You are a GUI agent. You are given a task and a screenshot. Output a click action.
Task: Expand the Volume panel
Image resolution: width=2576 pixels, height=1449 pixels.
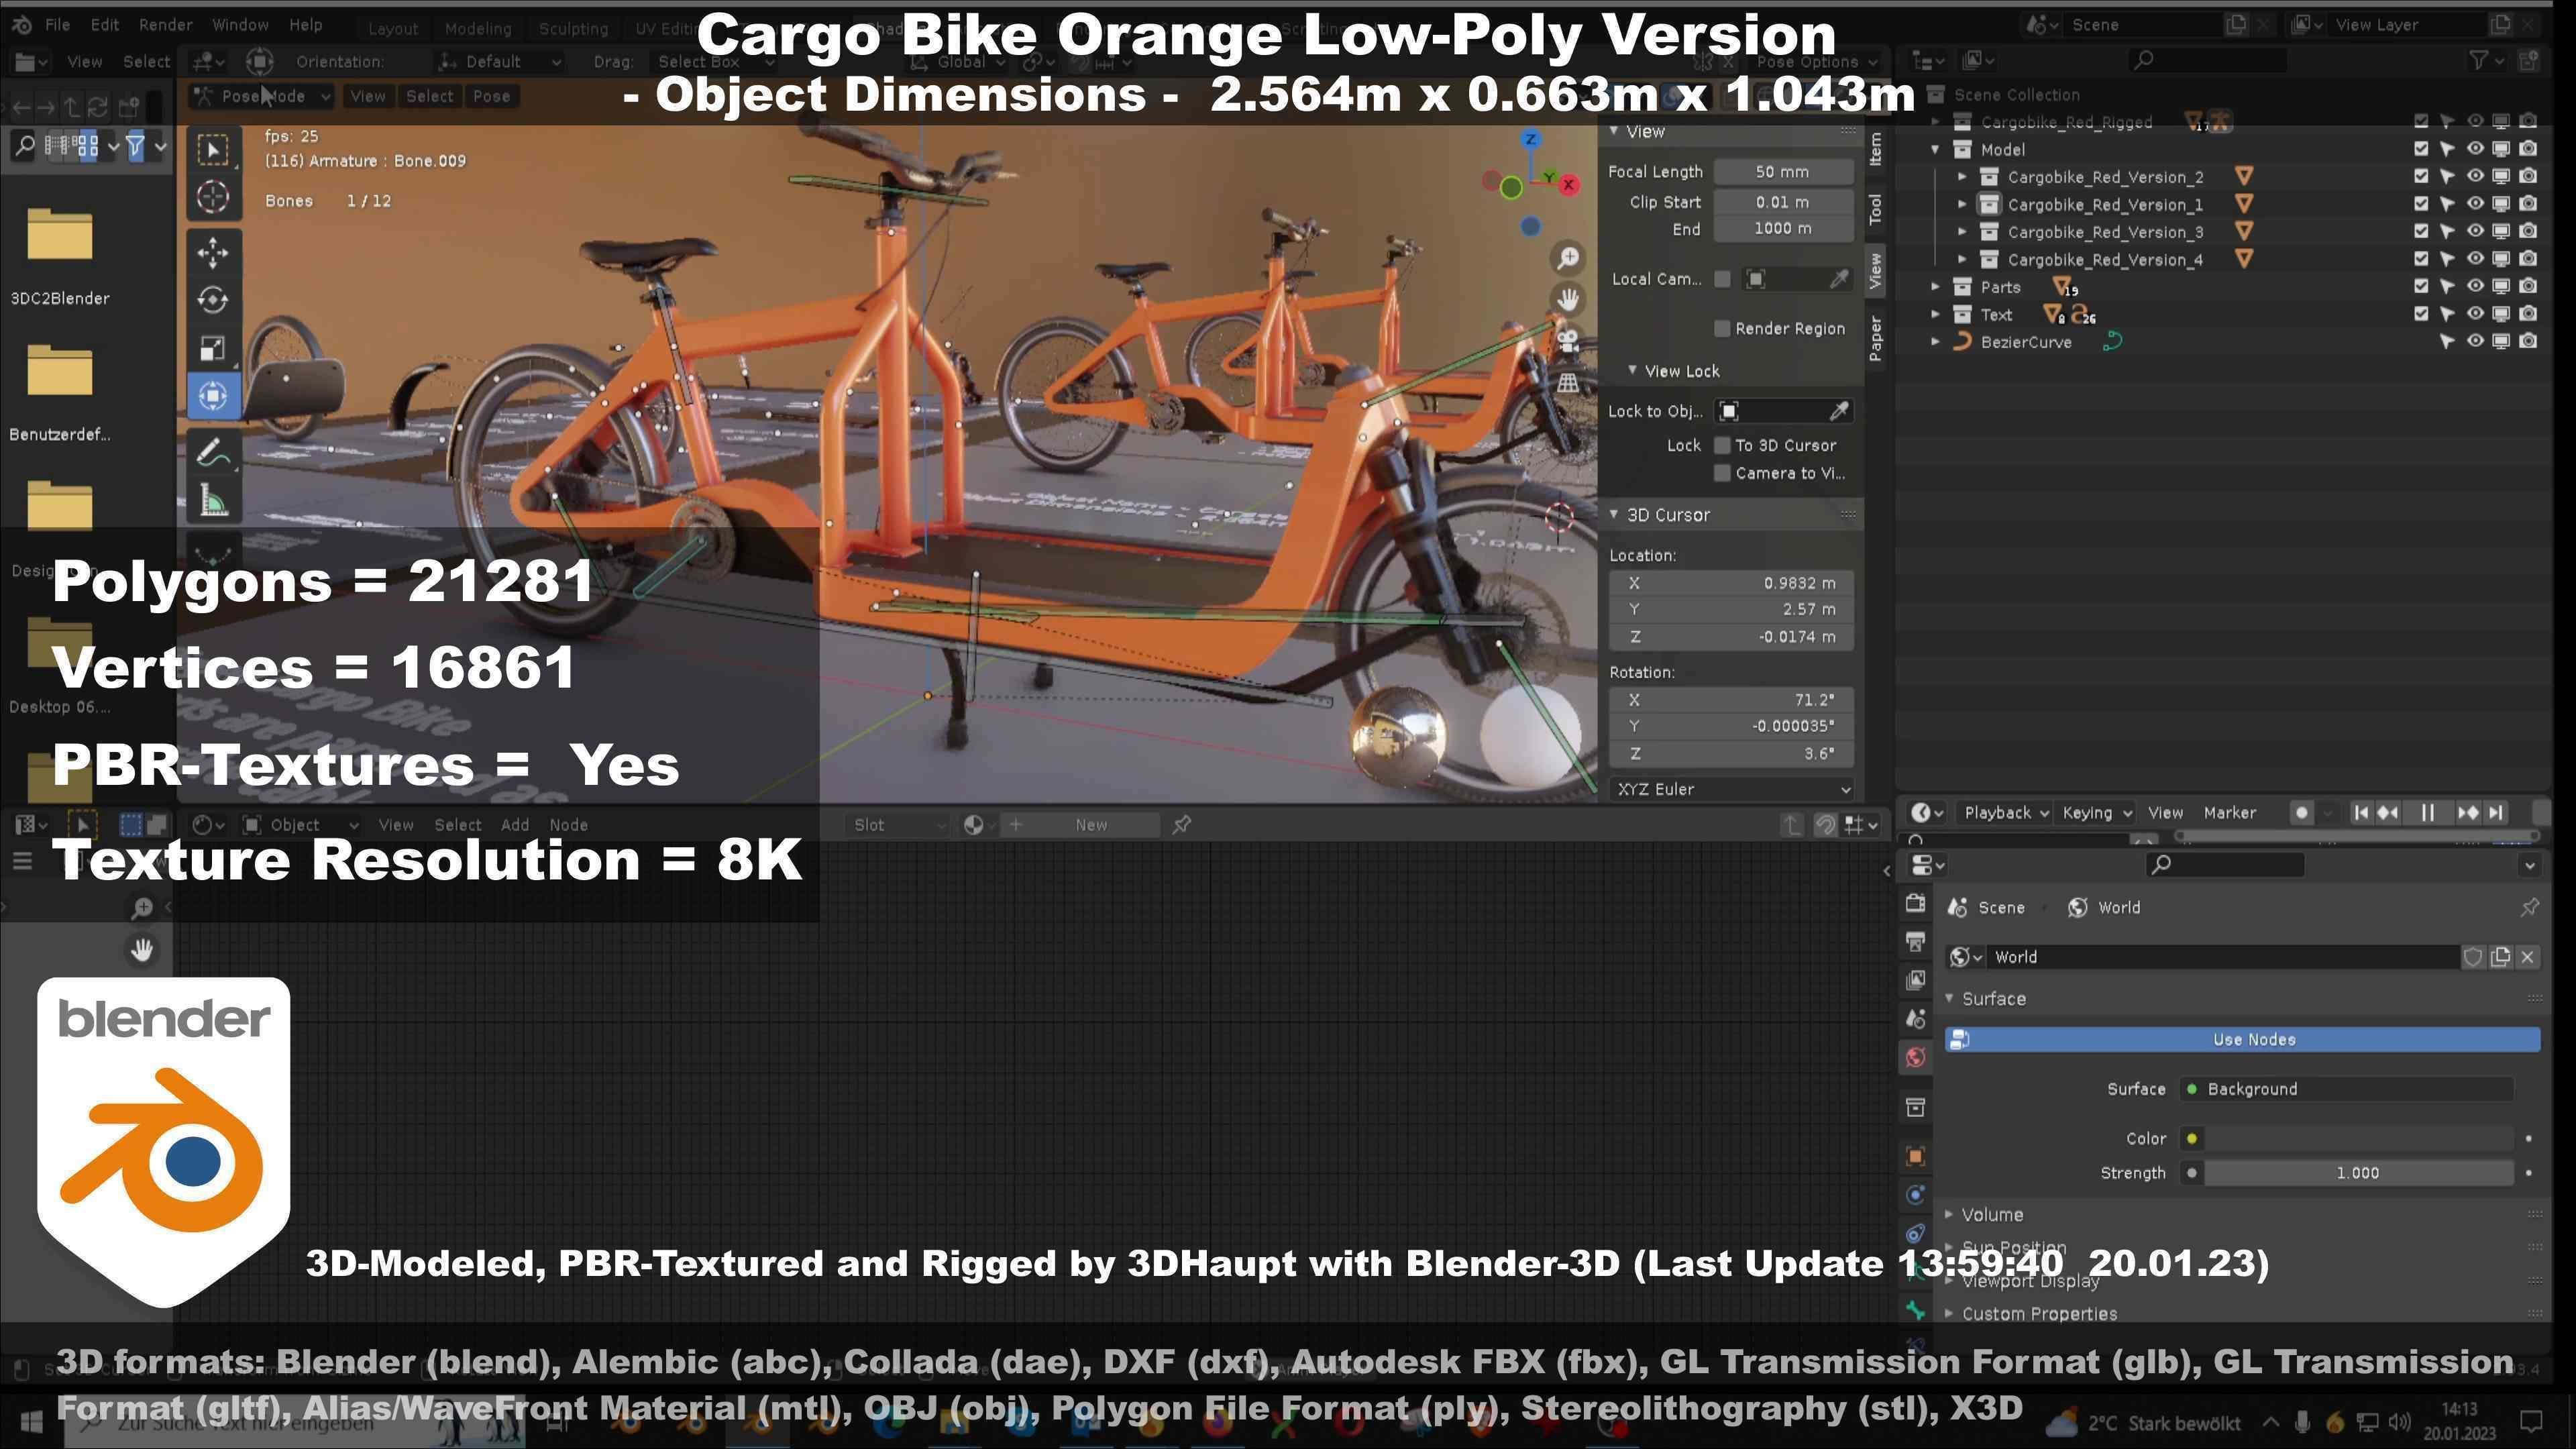pos(1948,1214)
